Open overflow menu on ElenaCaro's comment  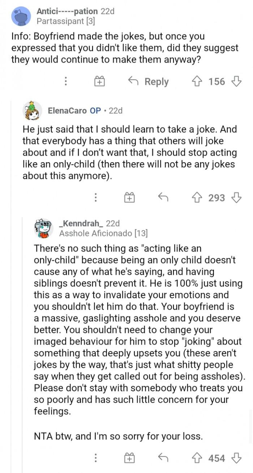(95, 198)
